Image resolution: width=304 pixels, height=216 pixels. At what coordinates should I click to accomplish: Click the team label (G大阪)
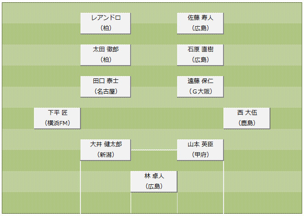point(201,91)
